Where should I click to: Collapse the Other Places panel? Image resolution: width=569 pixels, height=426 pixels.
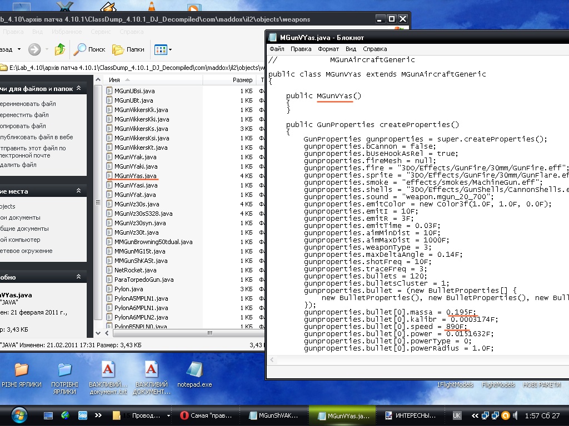[79, 191]
